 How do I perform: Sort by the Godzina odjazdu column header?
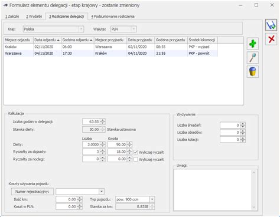click(77, 40)
